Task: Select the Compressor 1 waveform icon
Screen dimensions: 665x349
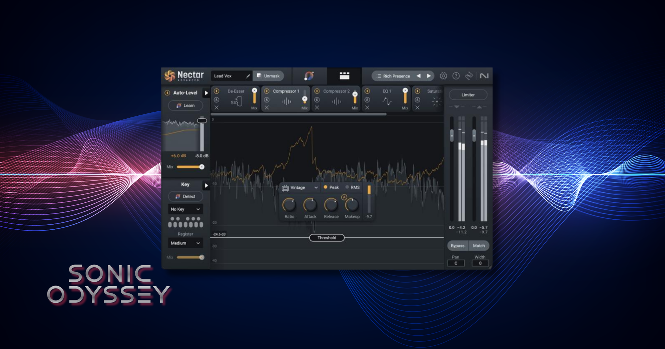Action: click(x=286, y=101)
